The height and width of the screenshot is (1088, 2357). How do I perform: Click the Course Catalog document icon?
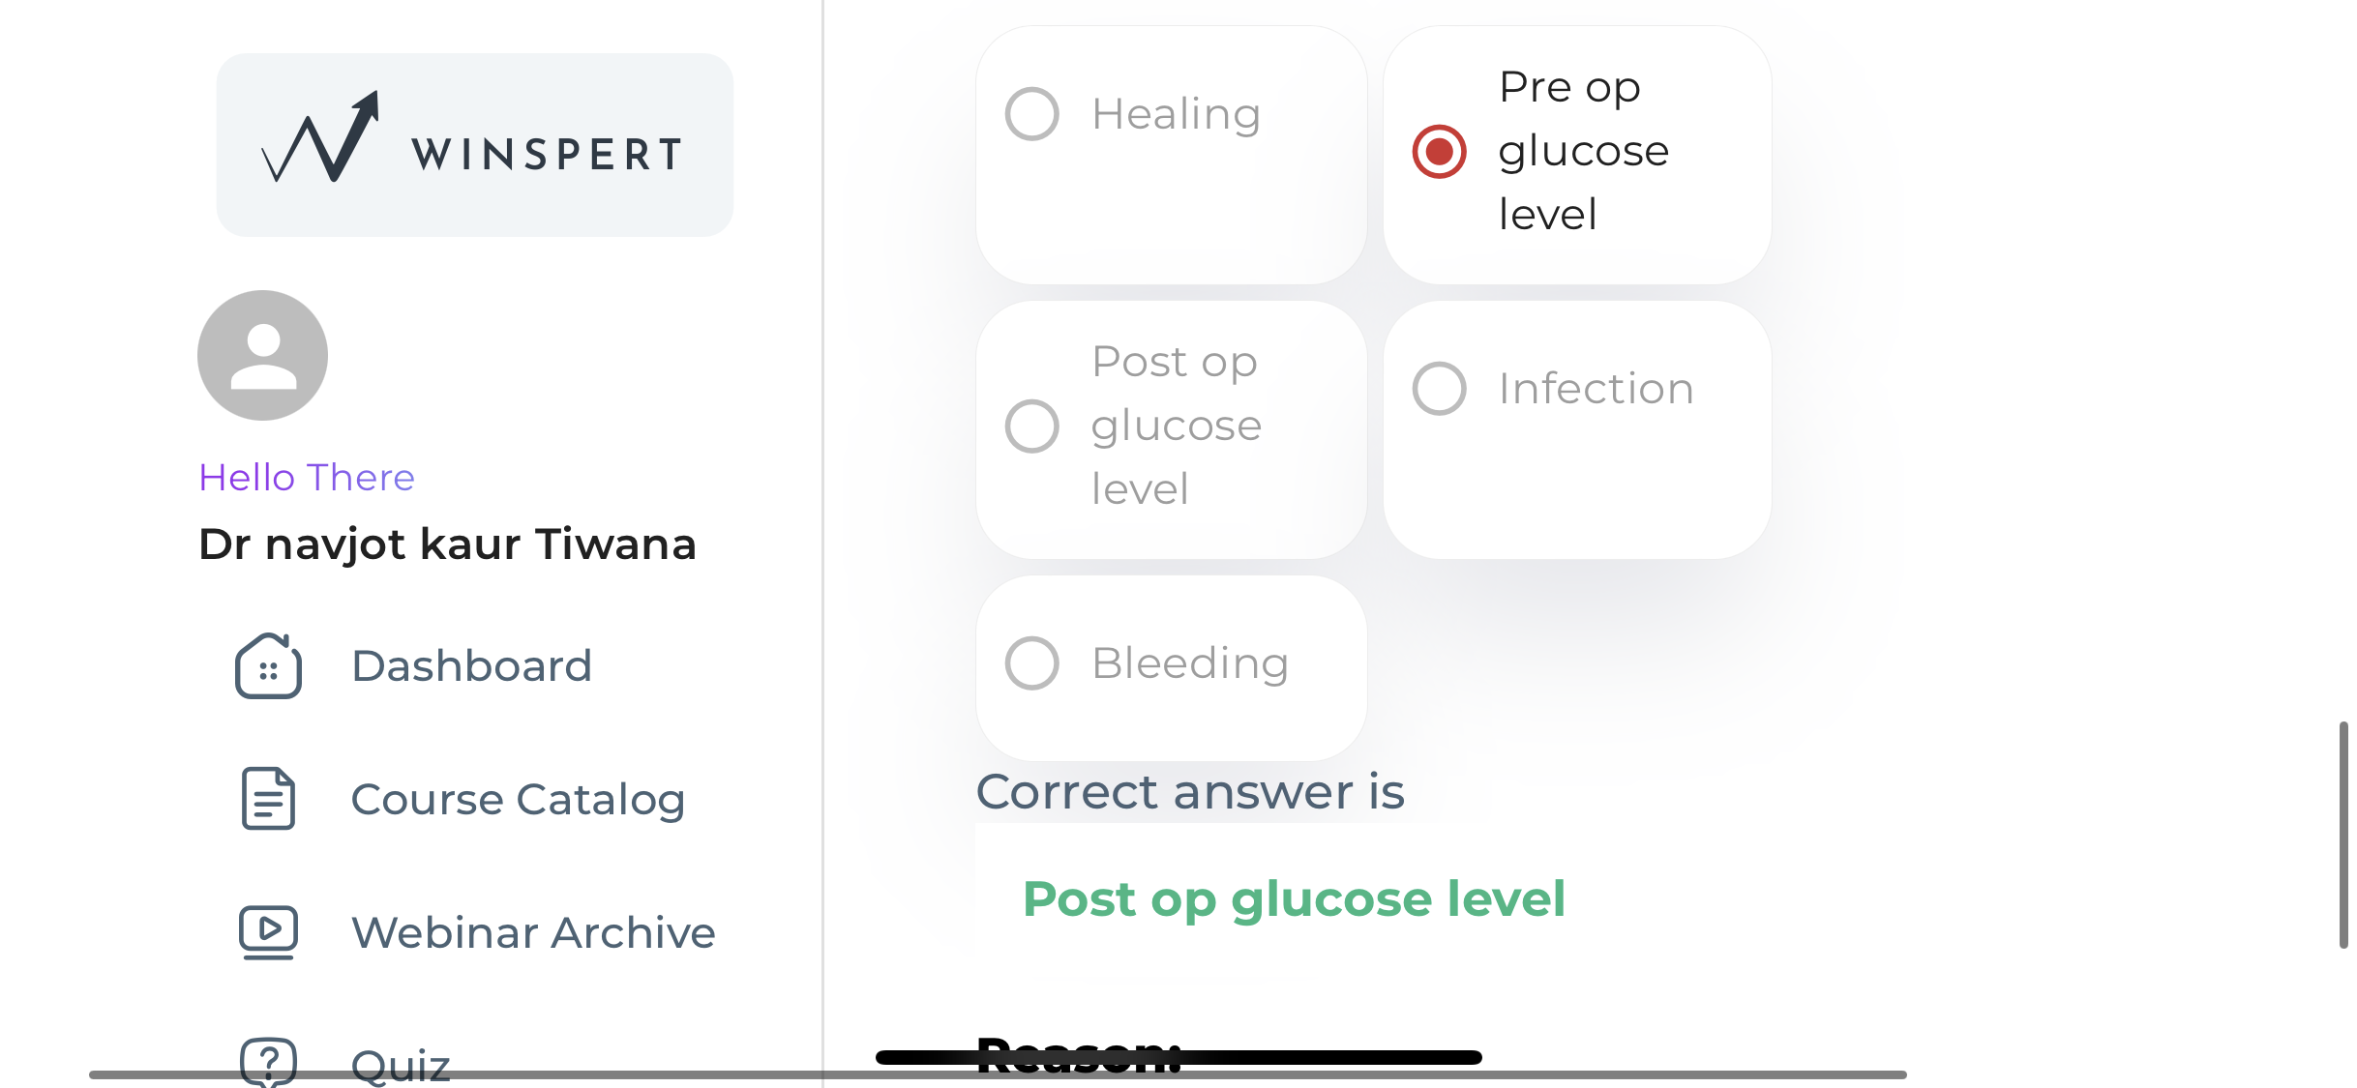click(x=268, y=799)
